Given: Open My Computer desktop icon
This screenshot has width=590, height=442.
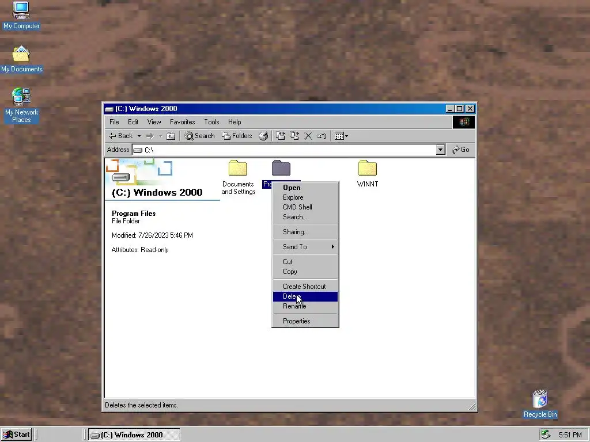Looking at the screenshot, I should [x=21, y=15].
